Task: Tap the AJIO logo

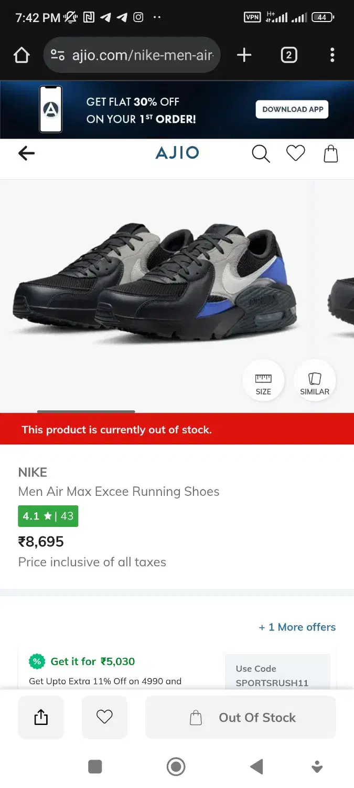Action: click(177, 153)
